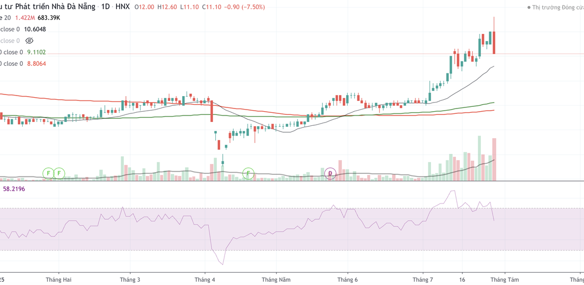Select the green MA legend showing 9.1102
Viewport: 584px width, 285px height.
pyautogui.click(x=37, y=52)
